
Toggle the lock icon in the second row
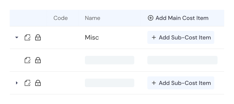(38, 60)
